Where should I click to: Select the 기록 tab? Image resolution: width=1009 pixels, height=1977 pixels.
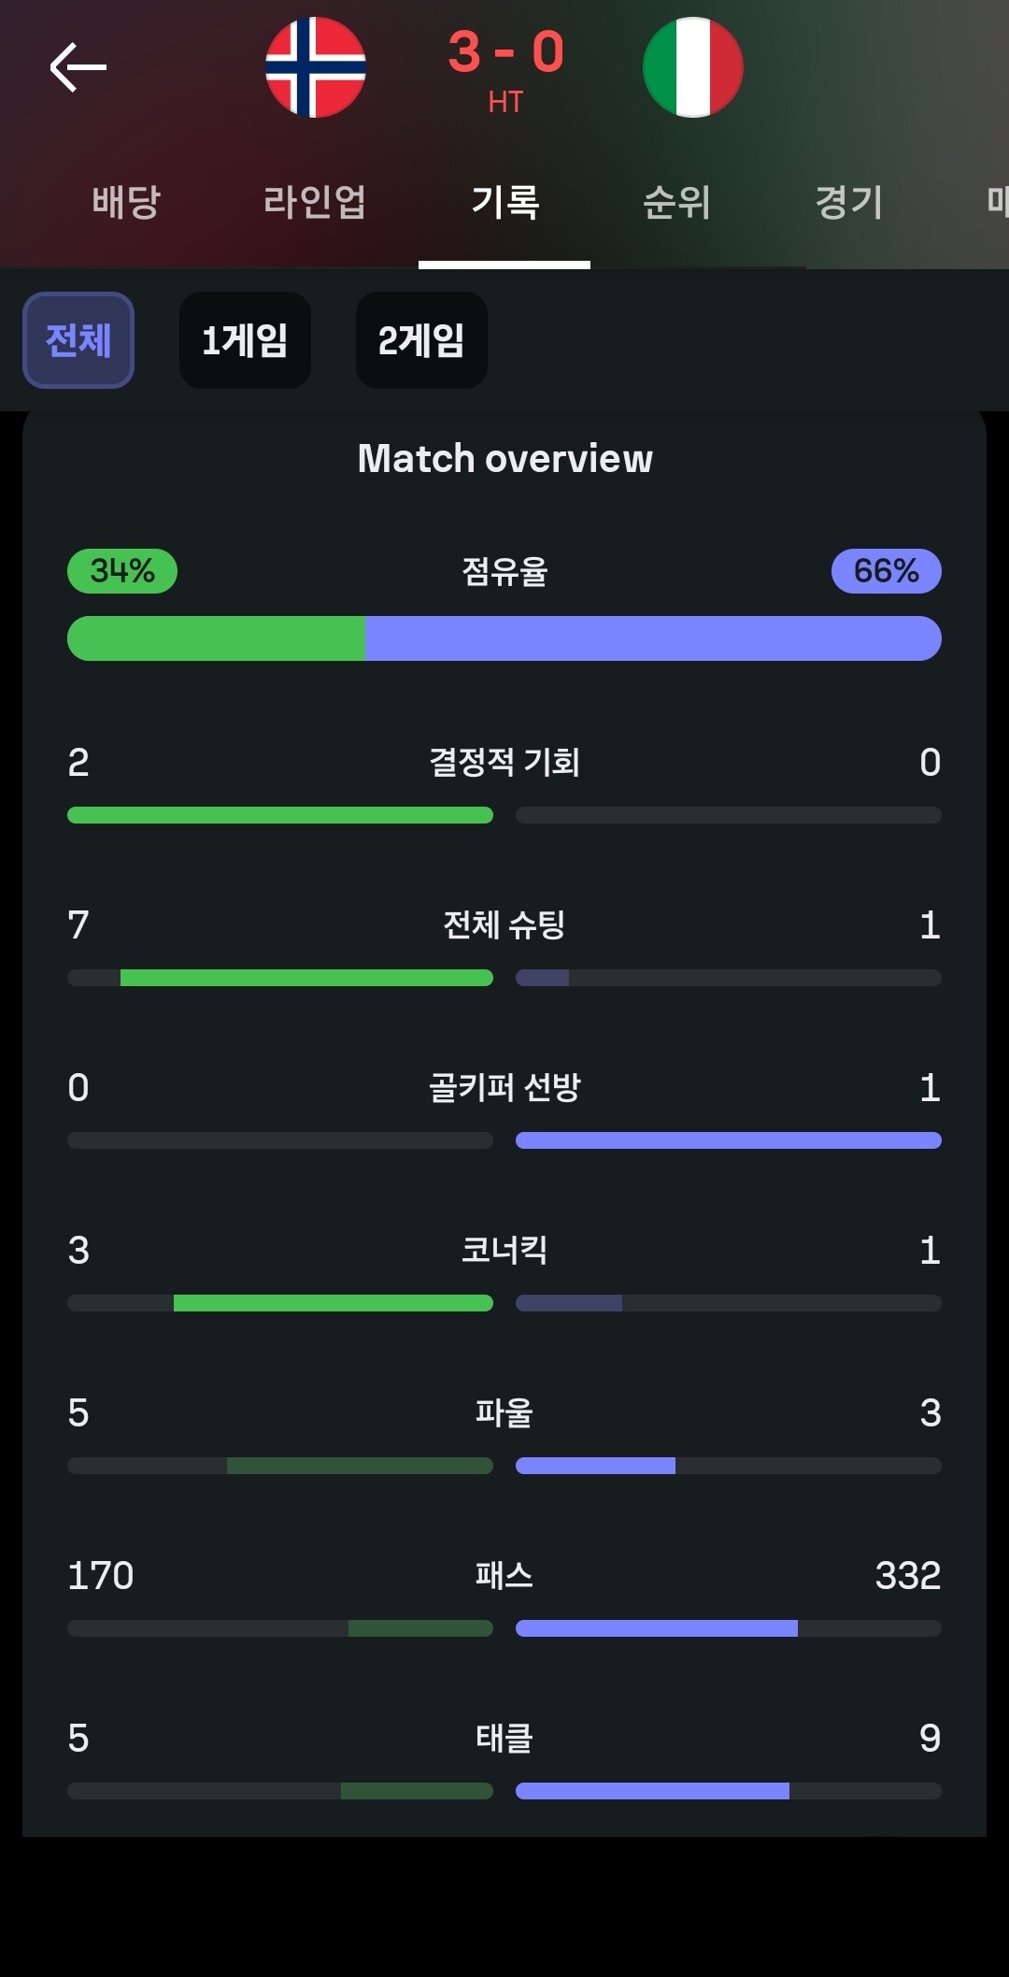click(x=504, y=202)
